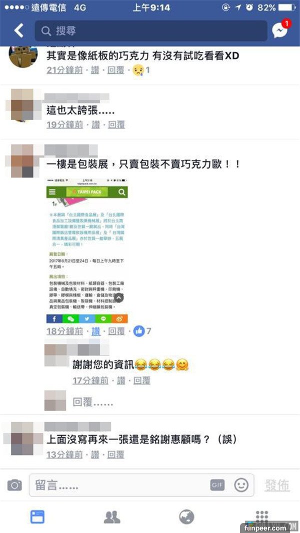The width and height of the screenshot is (300, 533).
Task: Tap the nested 回覆...... reply field
Action: 93,403
